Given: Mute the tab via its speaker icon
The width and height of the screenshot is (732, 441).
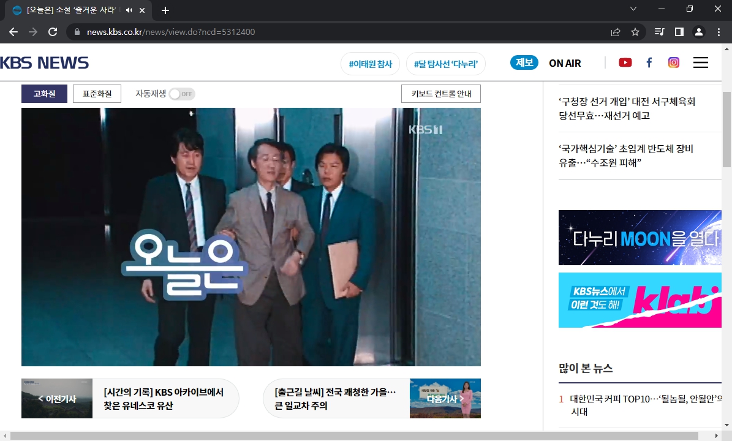Looking at the screenshot, I should point(129,10).
